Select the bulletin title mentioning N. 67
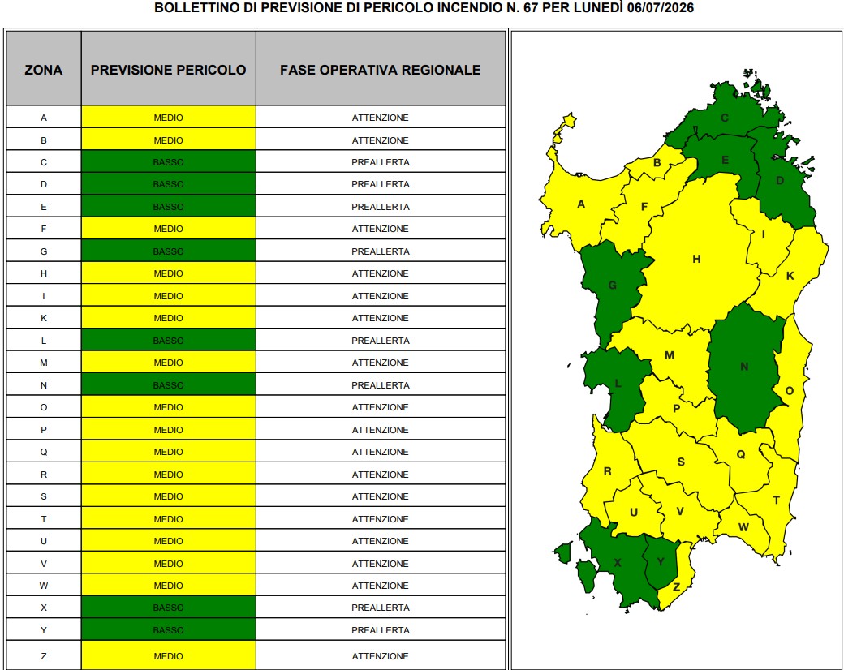This screenshot has width=844, height=670. click(424, 8)
